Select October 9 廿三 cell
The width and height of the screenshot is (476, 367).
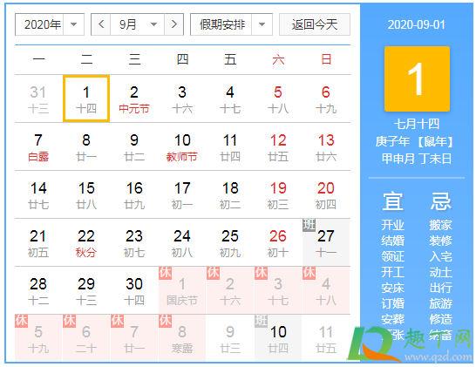coord(230,338)
